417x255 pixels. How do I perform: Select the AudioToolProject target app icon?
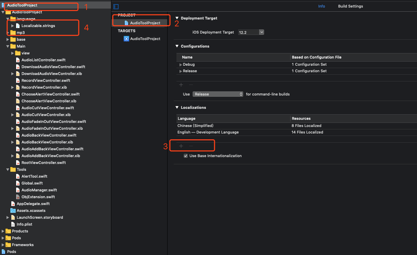(x=126, y=39)
